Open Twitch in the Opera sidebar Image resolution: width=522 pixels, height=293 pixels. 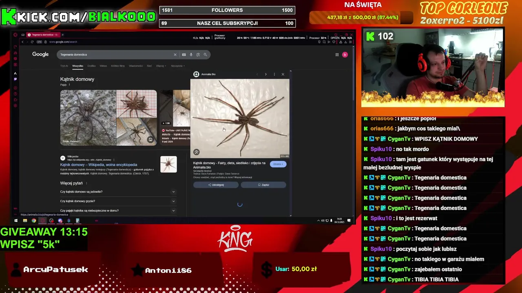pyautogui.click(x=15, y=79)
